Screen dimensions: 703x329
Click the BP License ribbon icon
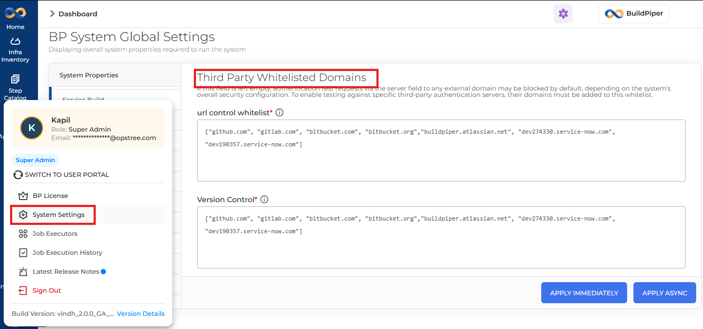coord(23,195)
